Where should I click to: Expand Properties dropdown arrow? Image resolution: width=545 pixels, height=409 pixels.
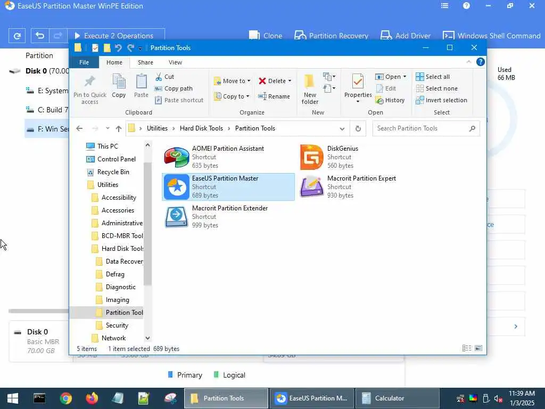tap(358, 102)
